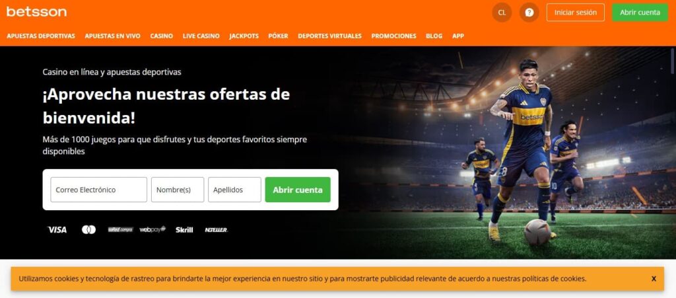
Task: Open the Apuestas Deportivas menu
Action: coord(41,36)
